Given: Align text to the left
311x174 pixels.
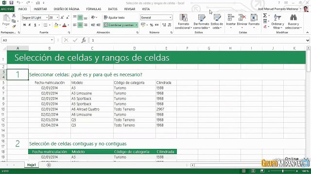Looking at the screenshot, I should pyautogui.click(x=74, y=25).
